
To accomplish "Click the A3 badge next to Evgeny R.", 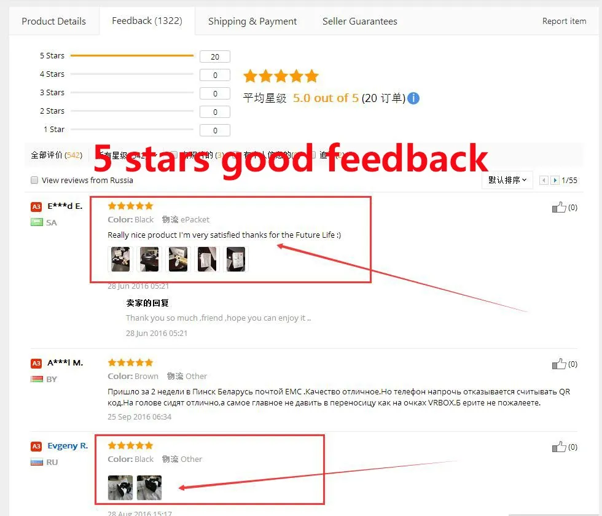I will (x=36, y=446).
